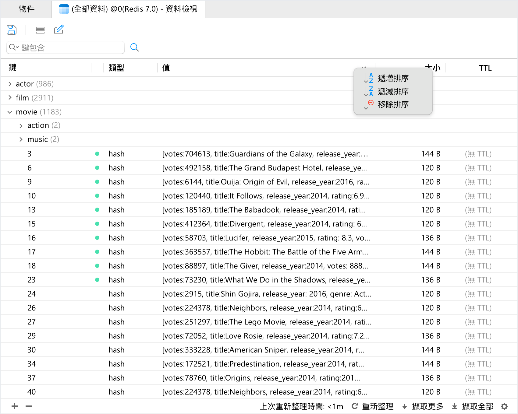Viewport: 518px width, 414px height.
Task: Select key row 18
Action: coord(259,266)
